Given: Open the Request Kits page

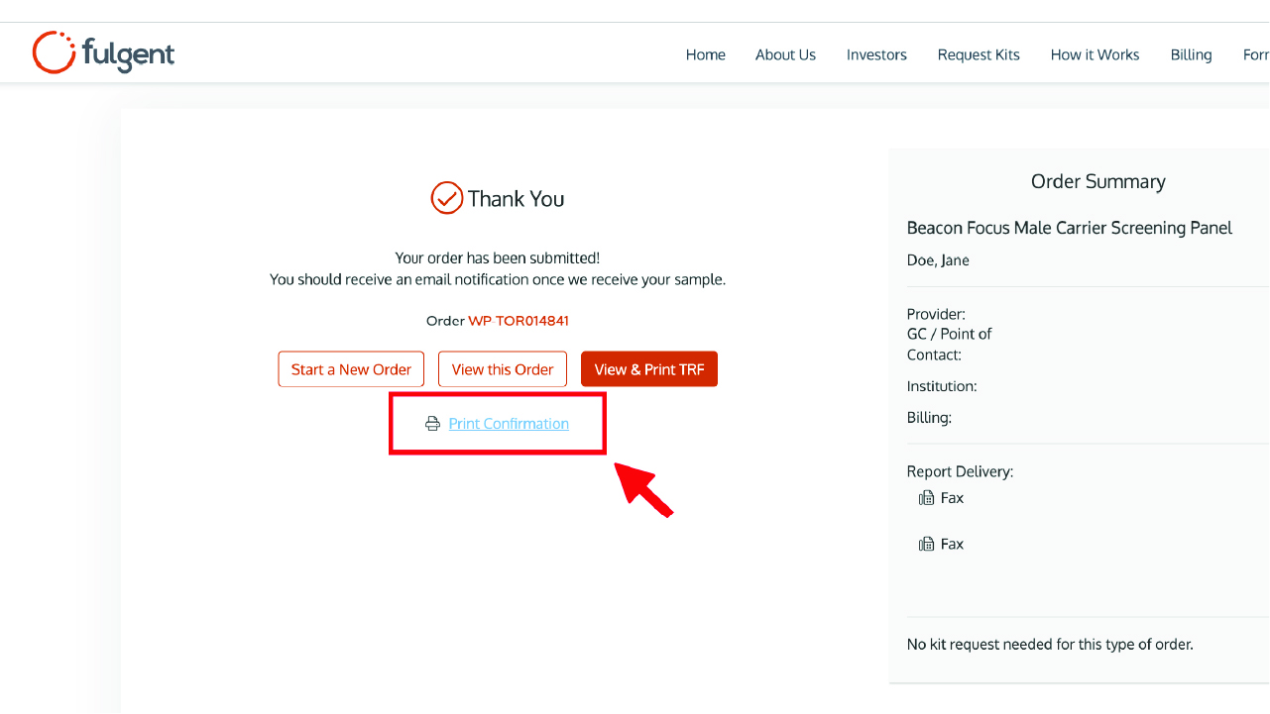Looking at the screenshot, I should [x=979, y=54].
